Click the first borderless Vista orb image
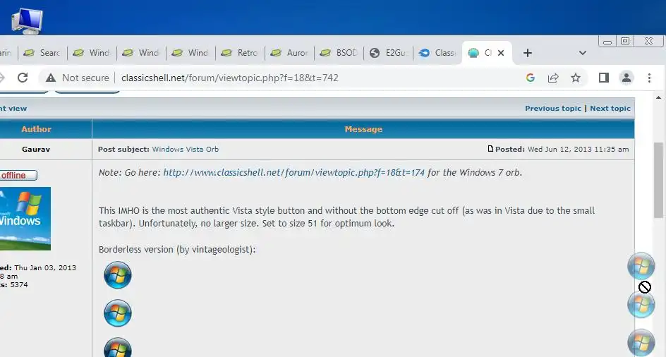Screen dimensions: 666x357 118,275
